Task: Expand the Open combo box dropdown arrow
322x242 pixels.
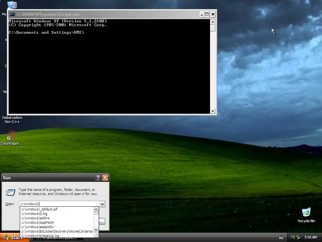Action: tap(102, 204)
